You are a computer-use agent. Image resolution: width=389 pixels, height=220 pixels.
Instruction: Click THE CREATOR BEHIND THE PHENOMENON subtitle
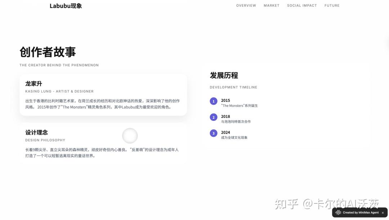click(59, 65)
